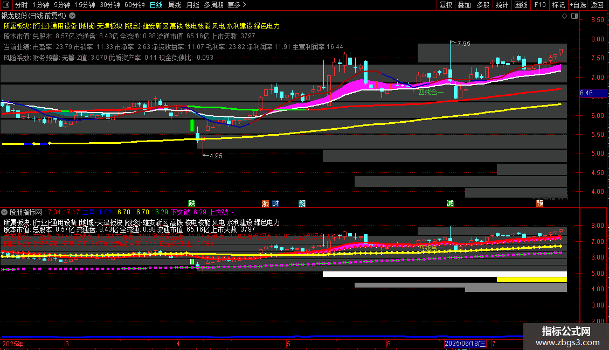Click the 预 event marker
609x350 pixels.
tap(539, 204)
